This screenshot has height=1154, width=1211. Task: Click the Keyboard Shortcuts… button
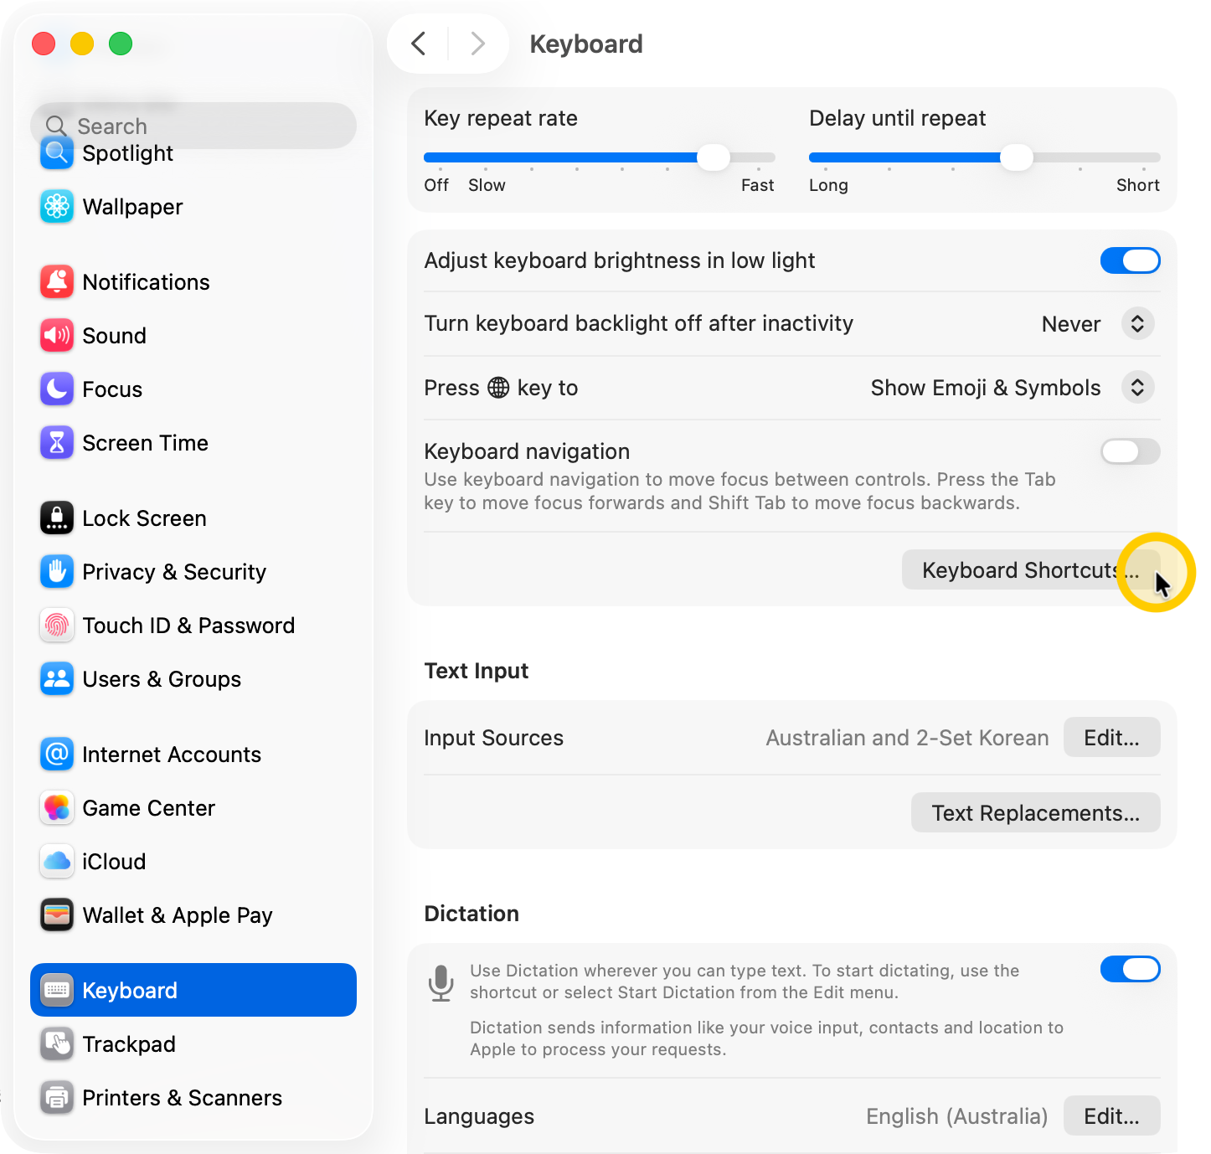pyautogui.click(x=1031, y=570)
